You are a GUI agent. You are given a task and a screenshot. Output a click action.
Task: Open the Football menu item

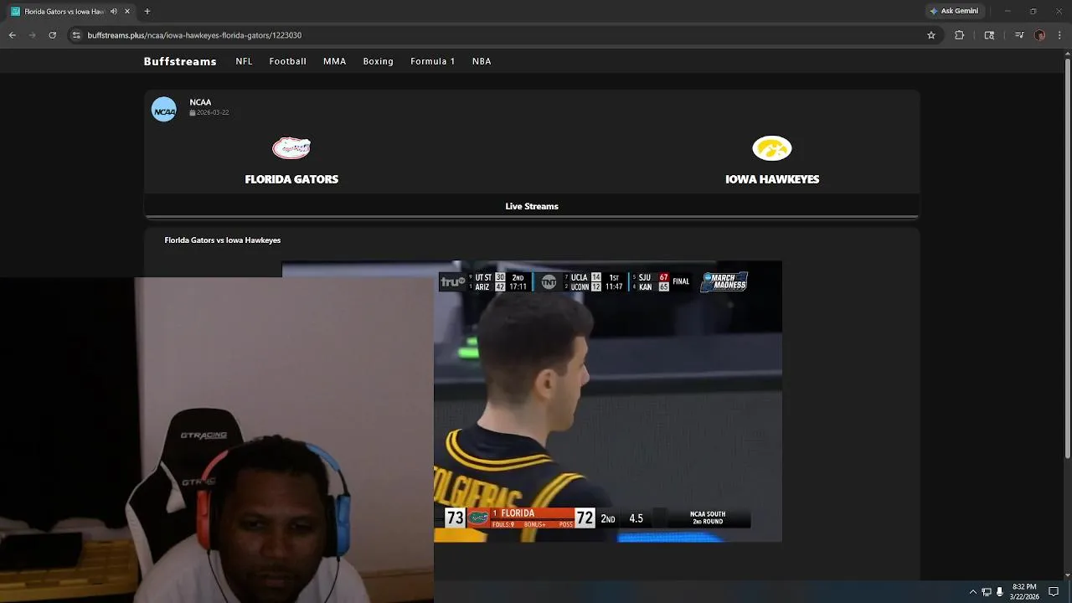[x=288, y=61]
